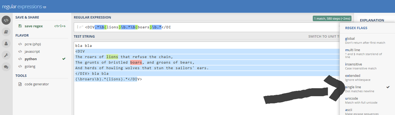The image size is (395, 115).
Task: Click inside the regular expression input field
Action: click(x=207, y=27)
